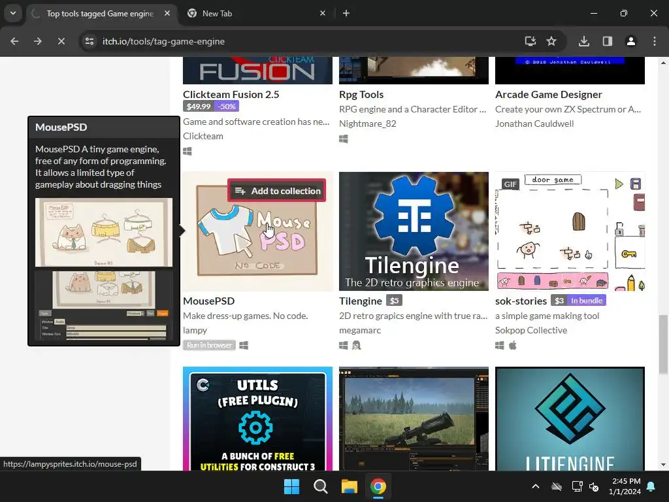This screenshot has width=669, height=502.
Task: Click MousePSD Run in browser badge
Action: point(209,345)
